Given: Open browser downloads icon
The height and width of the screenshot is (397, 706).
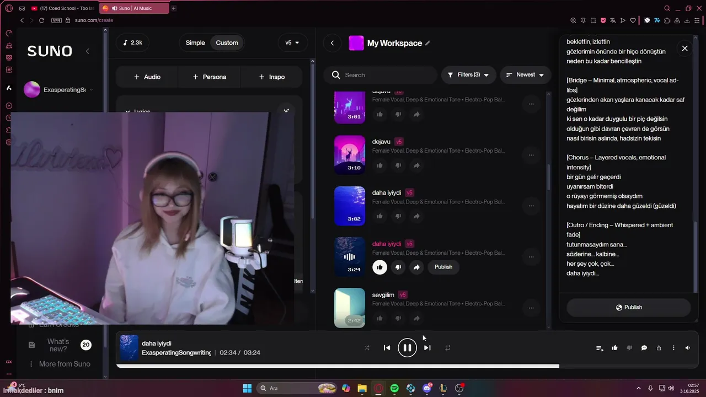Looking at the screenshot, I should (687, 20).
